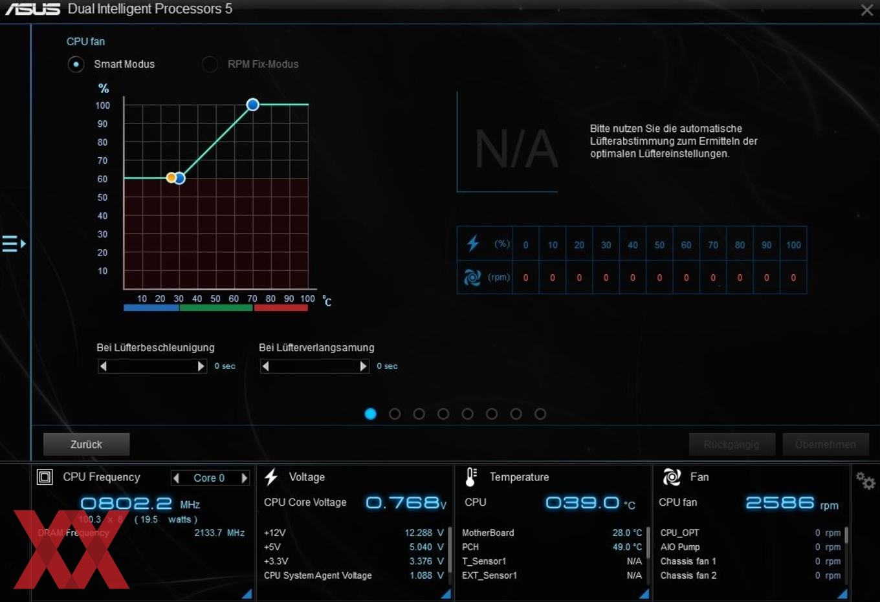The height and width of the screenshot is (602, 880).
Task: Increase Lüfterverlangsamung time with right arrow
Action: (x=363, y=366)
